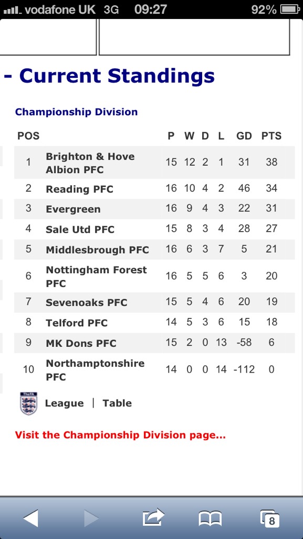Select Evergreen team name

[x=74, y=209]
